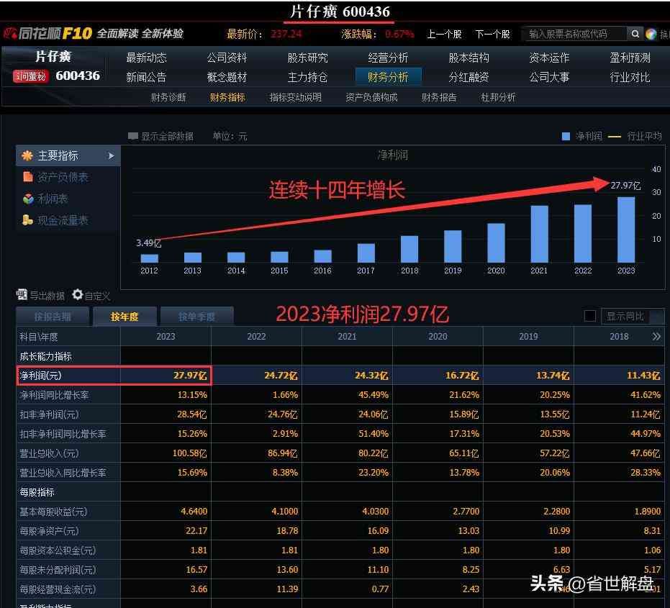
Task: Open the 利润表 sidebar item
Action: tap(53, 199)
